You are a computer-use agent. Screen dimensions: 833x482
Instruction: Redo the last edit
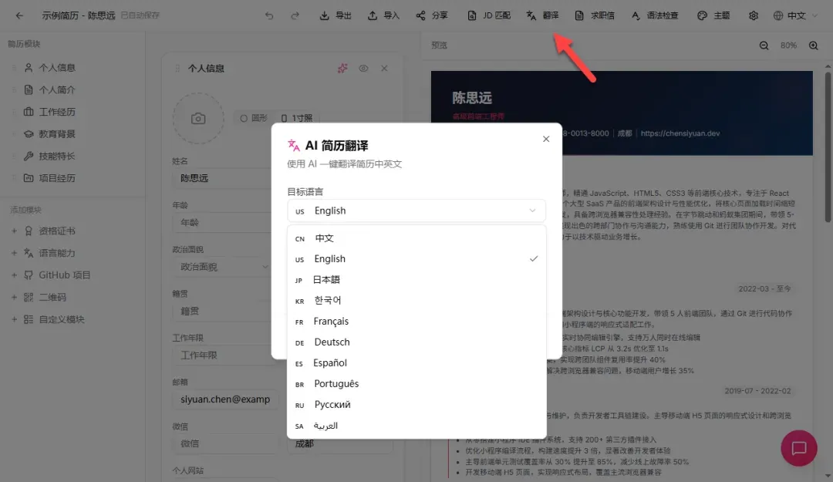(x=295, y=15)
